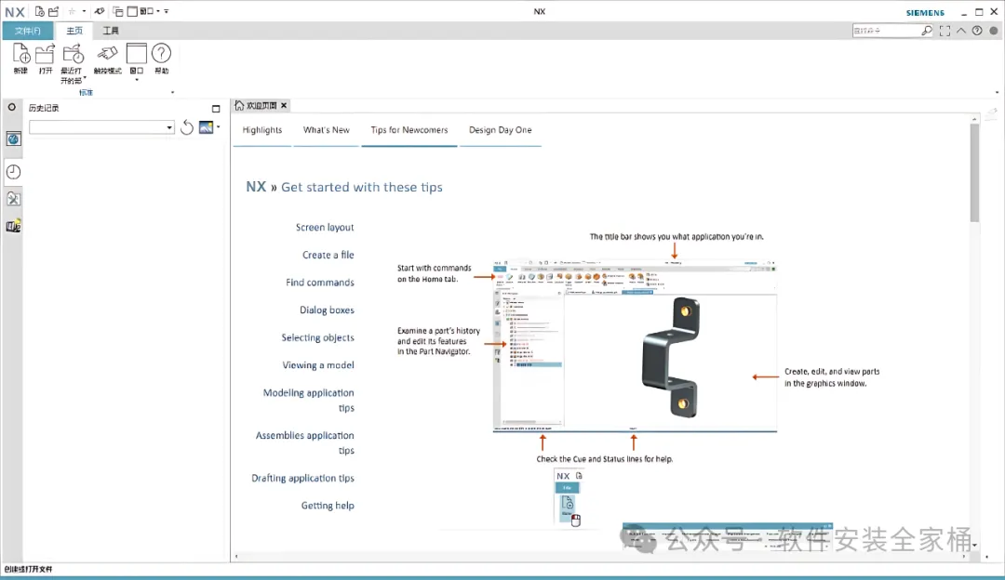Open Drafting application tips link
Viewport: 1005px width, 580px height.
302,478
